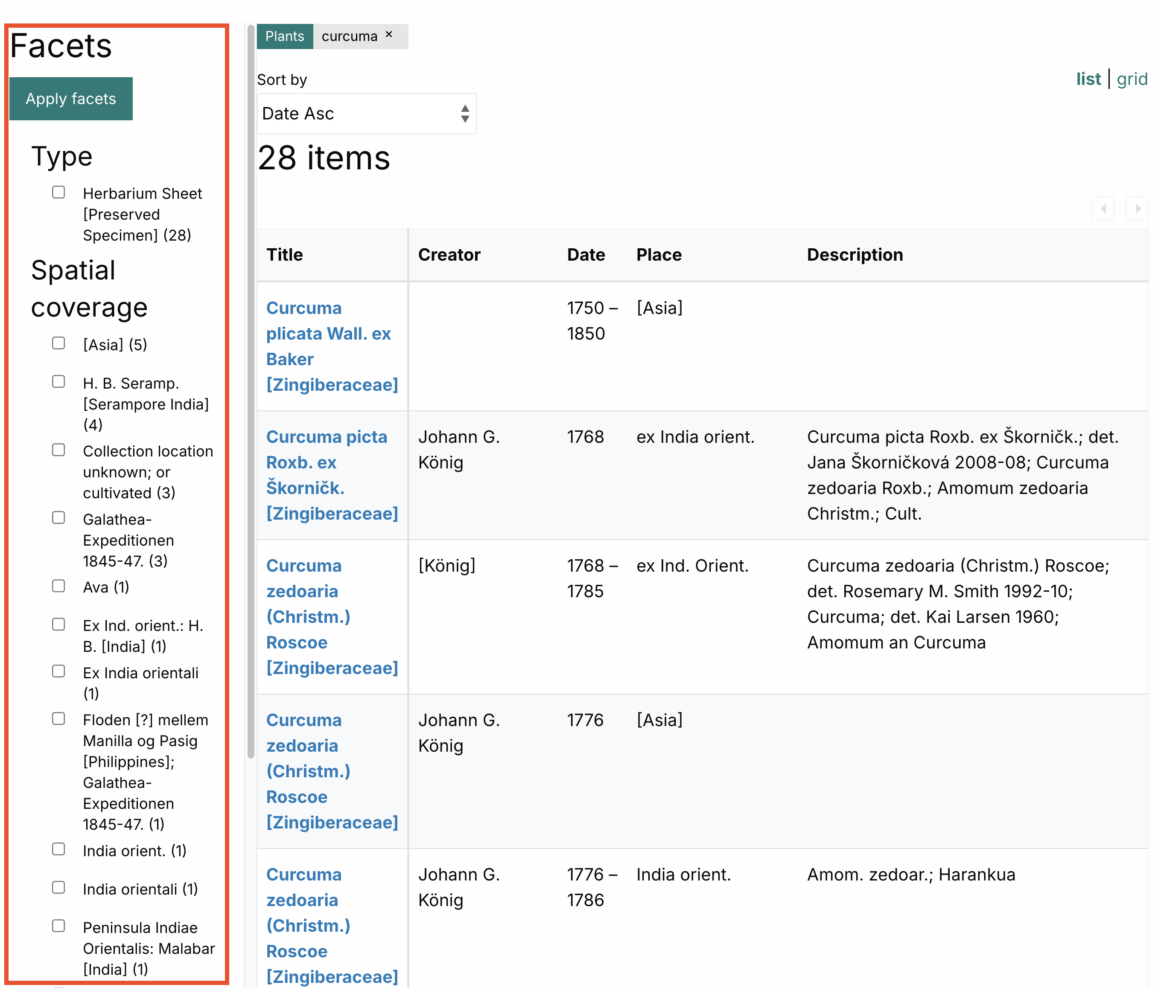This screenshot has width=1161, height=988.
Task: Check Collection location unknown facet
Action: click(58, 450)
